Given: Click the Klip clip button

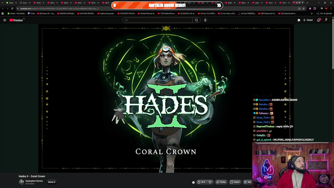Looking at the screenshot, I should pos(247,182).
